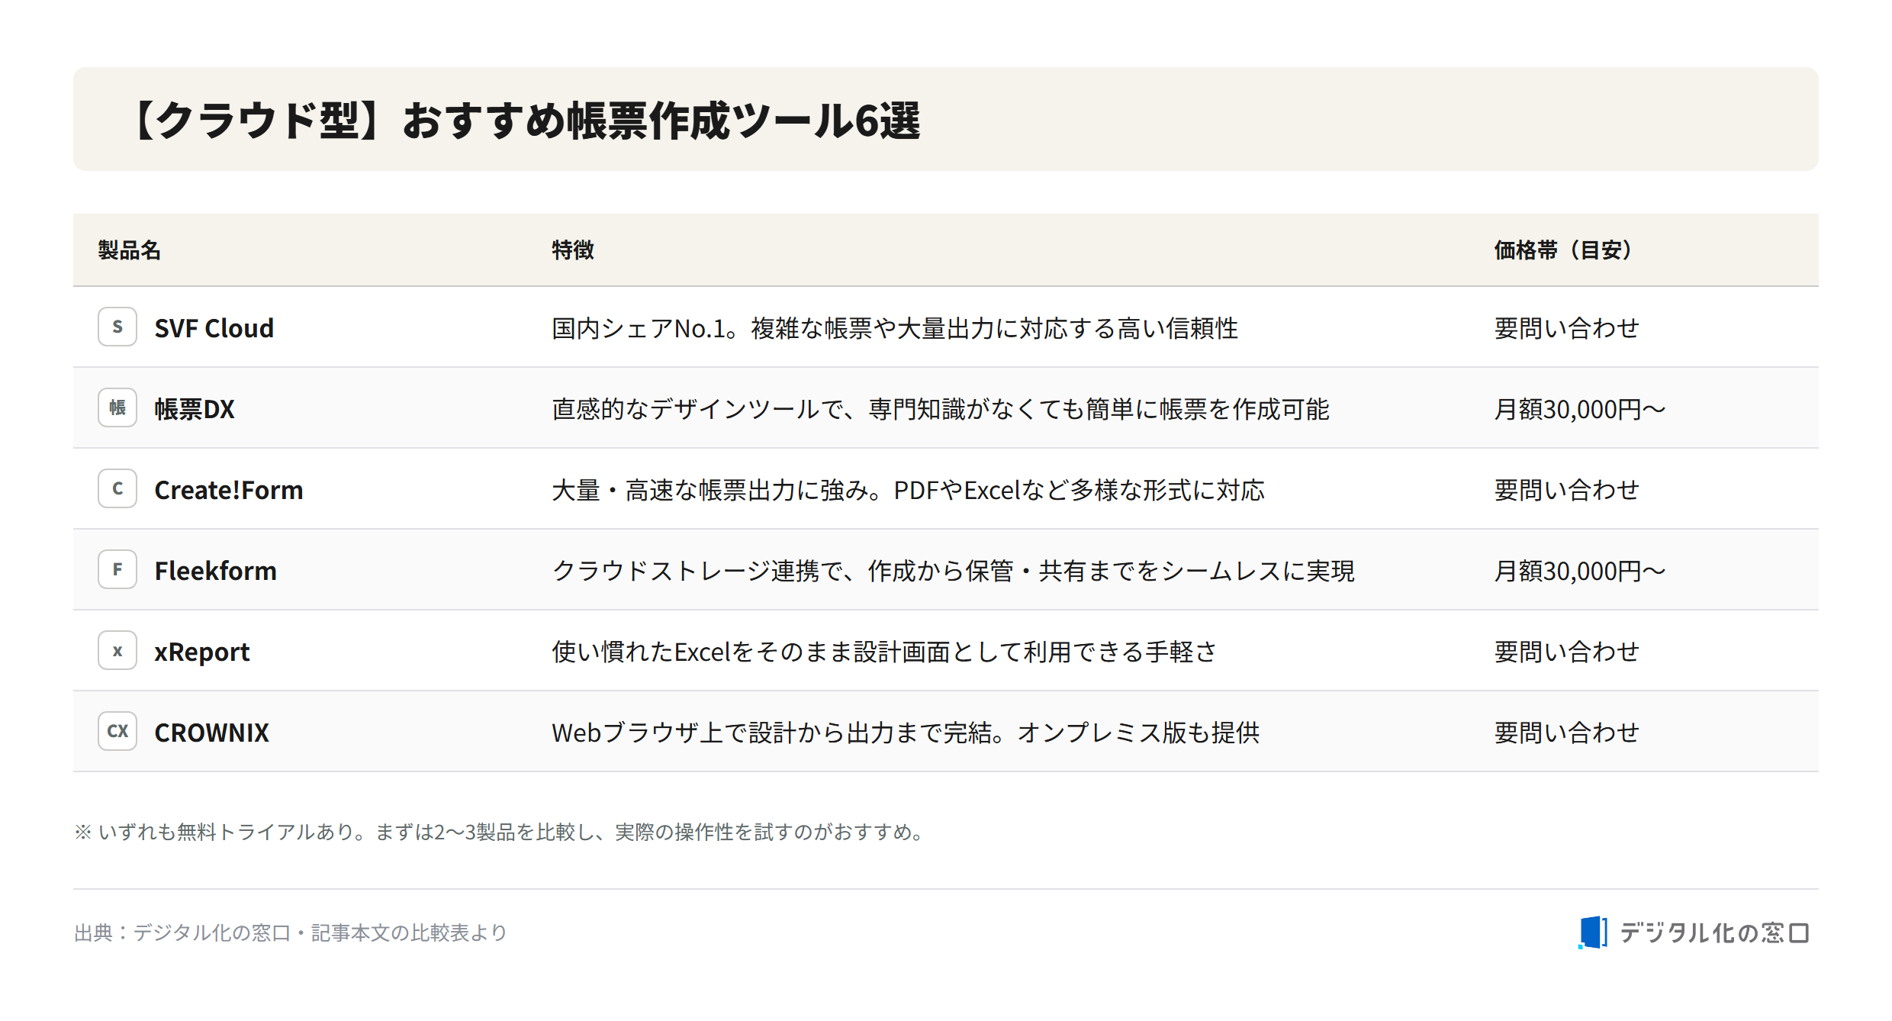This screenshot has height=1021, width=1892.
Task: Click the footnote '※ いずれも無料トライアルあり…'
Action: coord(500,832)
